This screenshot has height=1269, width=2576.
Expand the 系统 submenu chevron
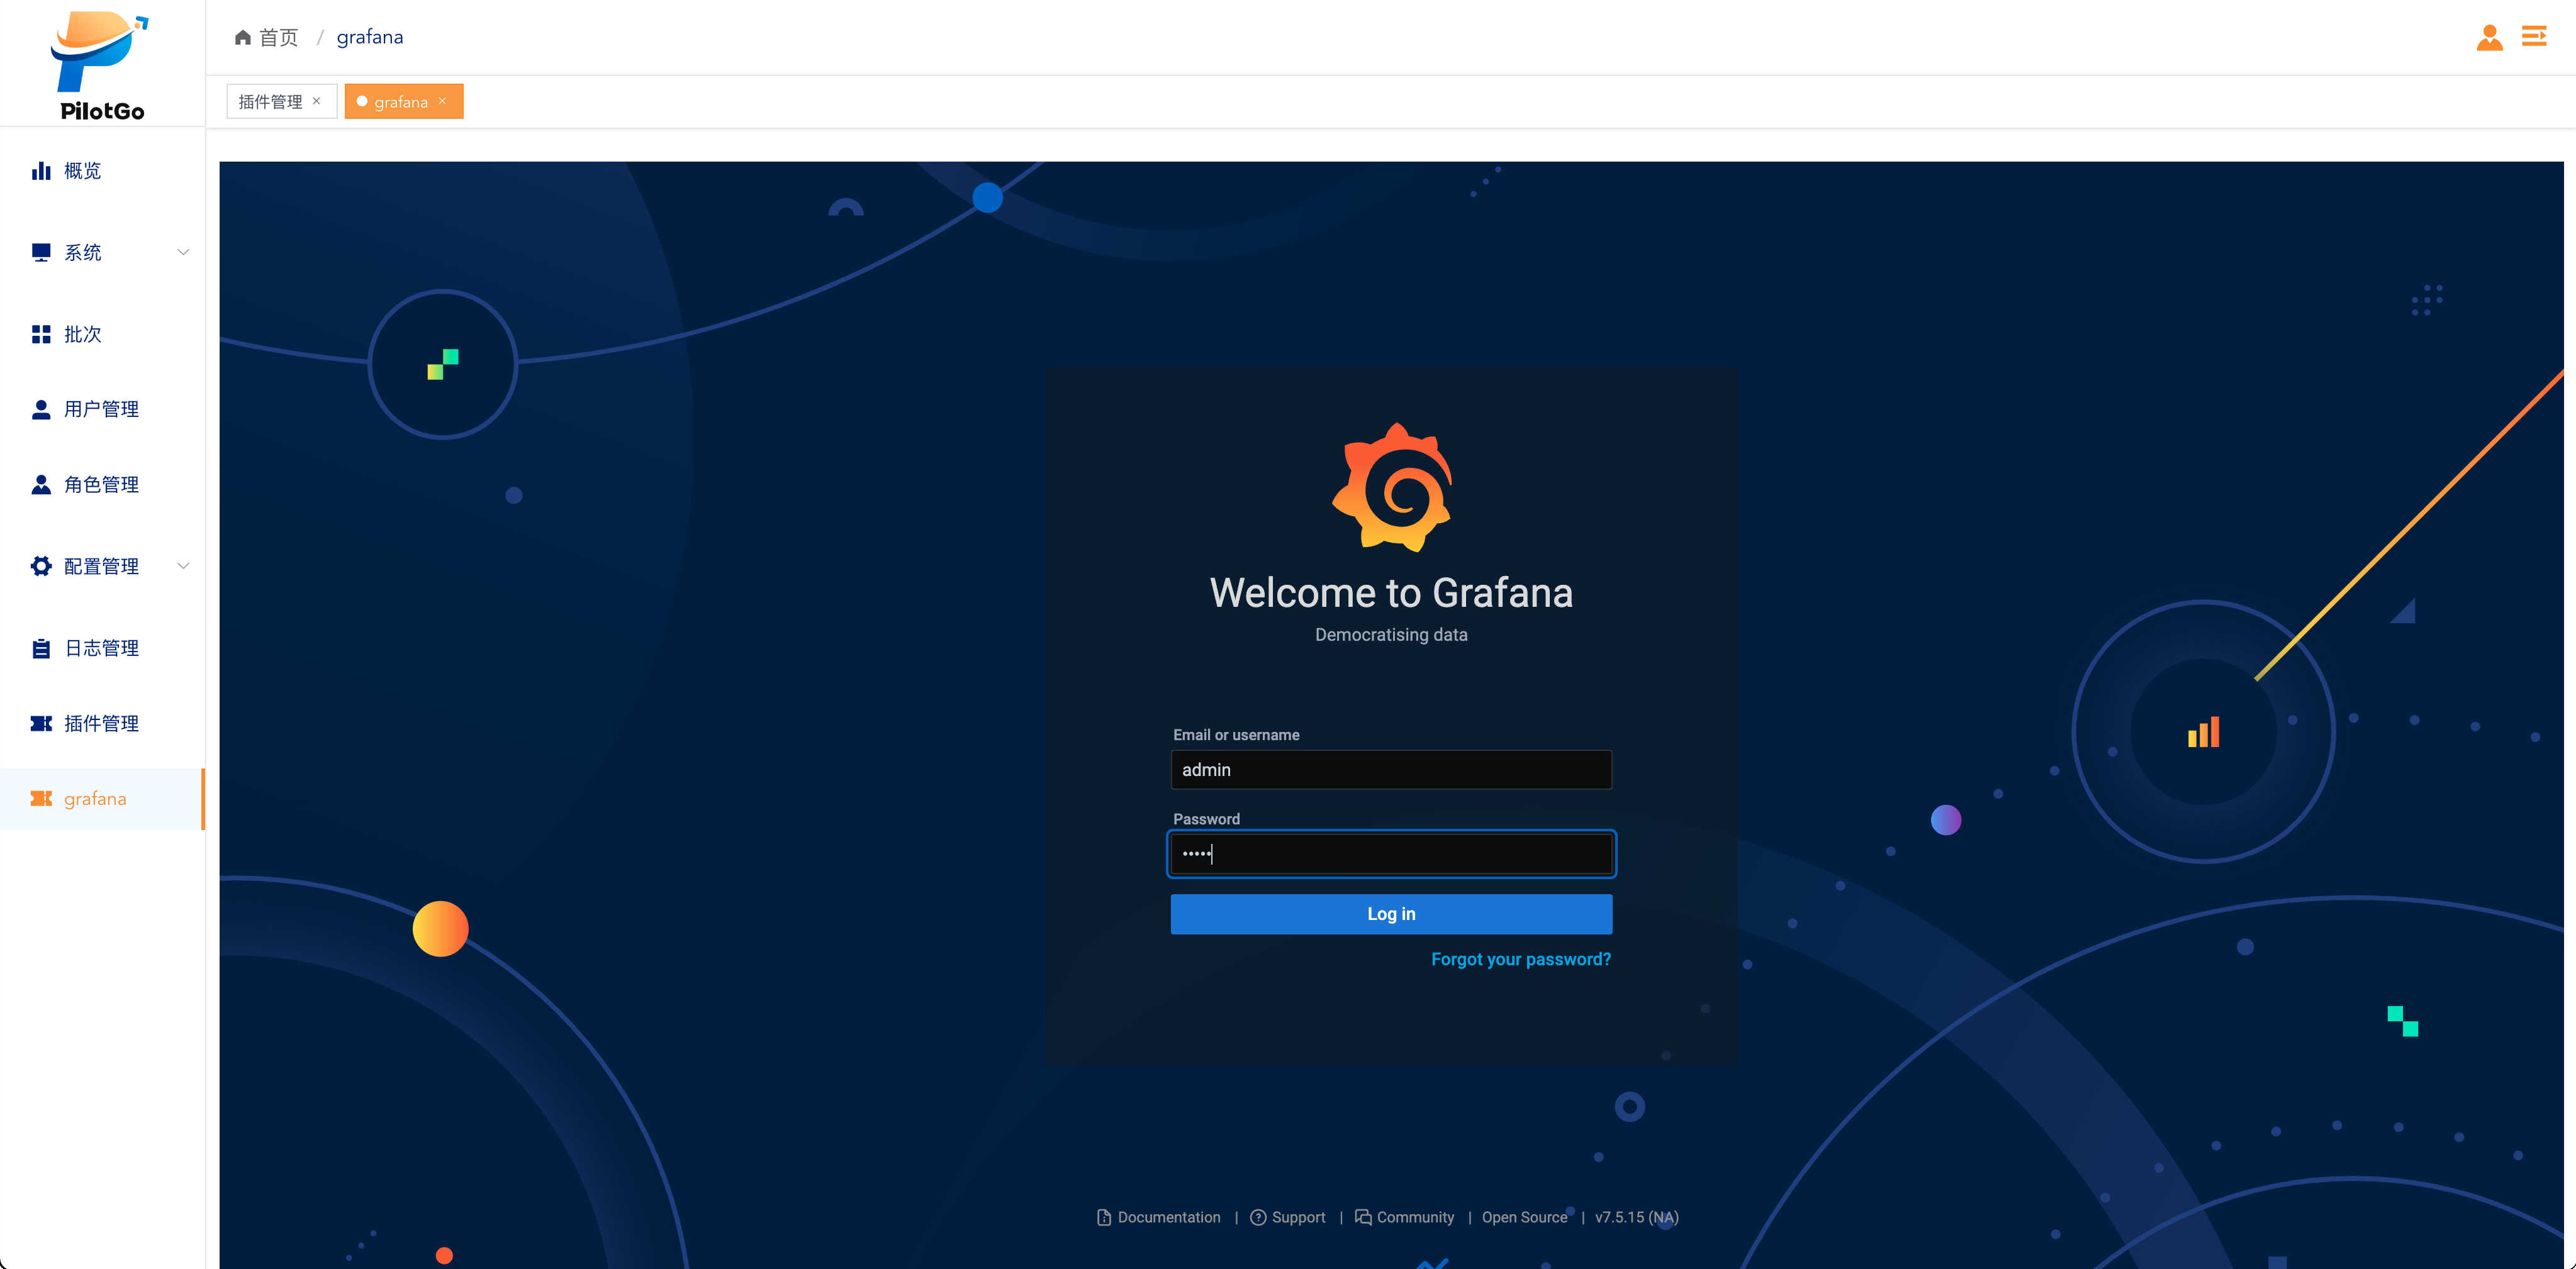click(183, 253)
